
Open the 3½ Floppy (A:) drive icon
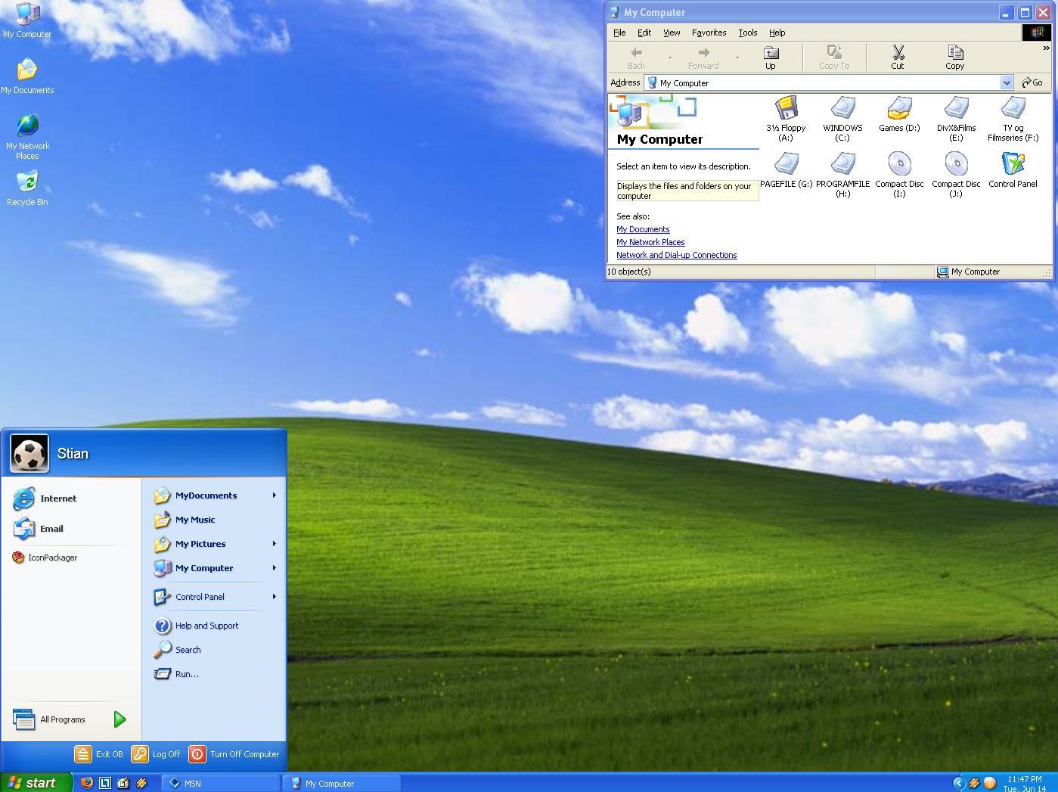pos(786,108)
